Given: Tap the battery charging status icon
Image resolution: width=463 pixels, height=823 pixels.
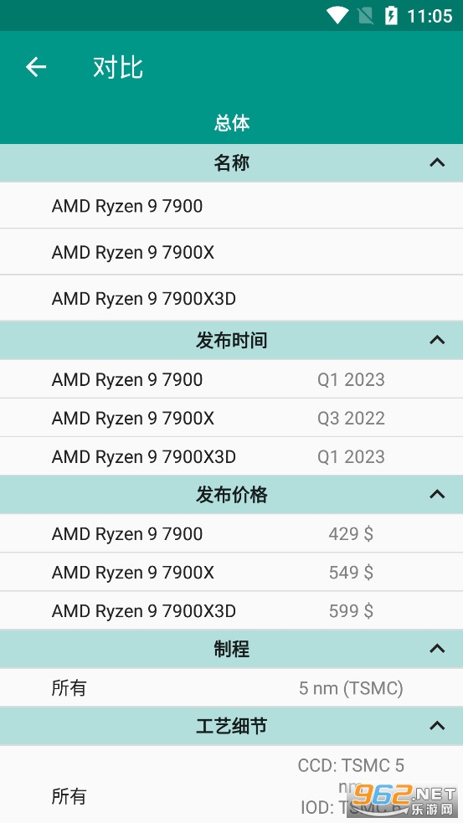Looking at the screenshot, I should tap(391, 16).
